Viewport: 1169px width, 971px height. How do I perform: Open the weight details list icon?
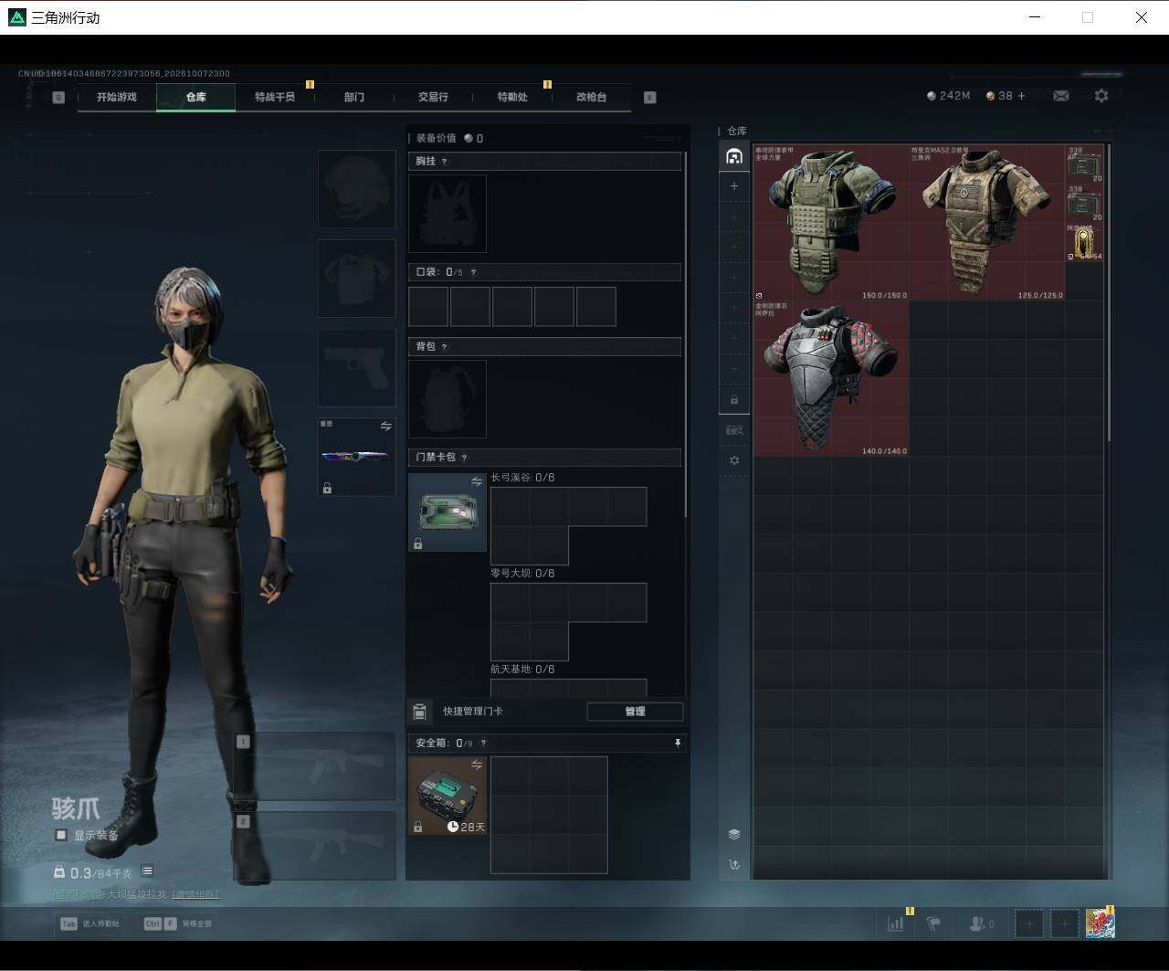coord(147,871)
